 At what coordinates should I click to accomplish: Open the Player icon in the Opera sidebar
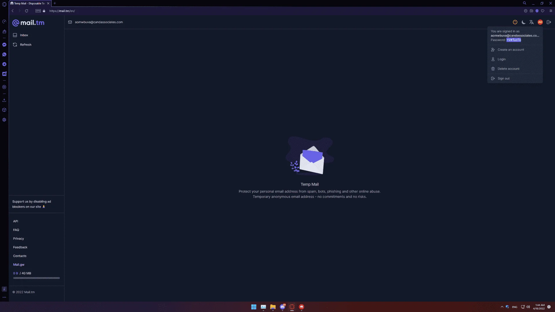pyautogui.click(x=4, y=87)
